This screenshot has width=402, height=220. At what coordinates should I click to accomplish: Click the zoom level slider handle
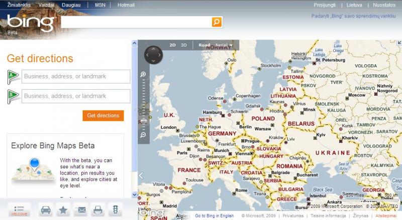[144, 121]
